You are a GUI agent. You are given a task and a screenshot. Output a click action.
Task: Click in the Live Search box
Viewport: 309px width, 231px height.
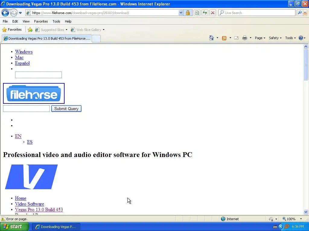pos(257,13)
